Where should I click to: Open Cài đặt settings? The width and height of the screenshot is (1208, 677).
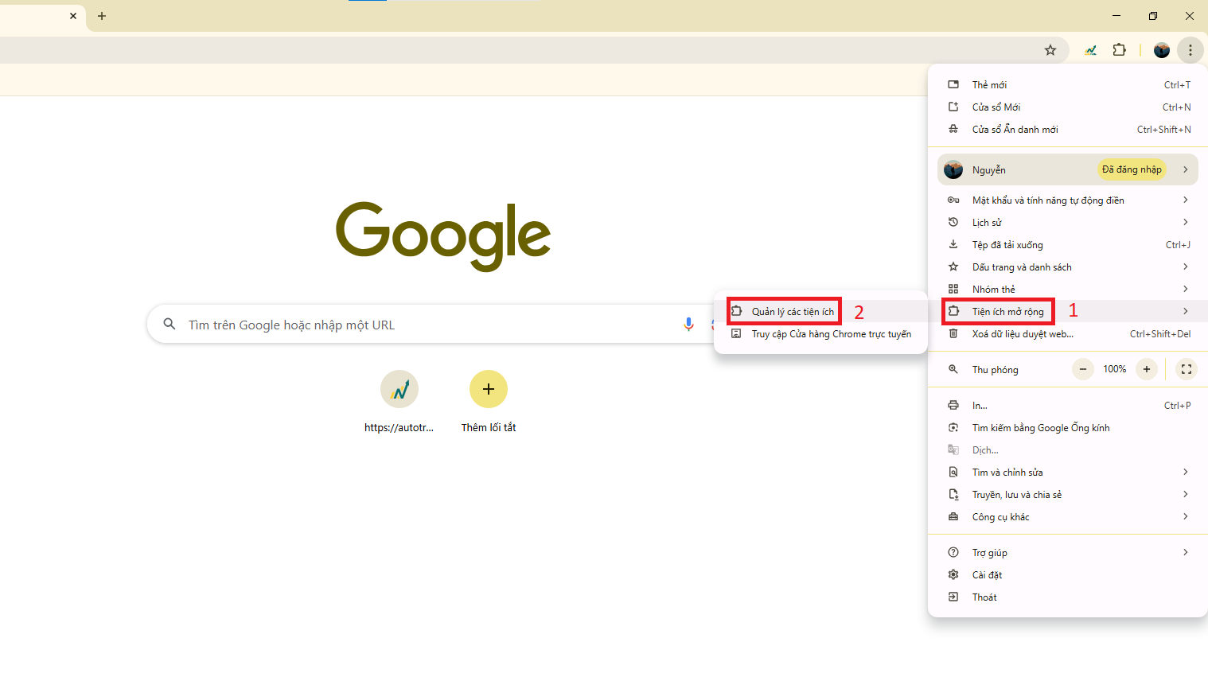(1068, 575)
